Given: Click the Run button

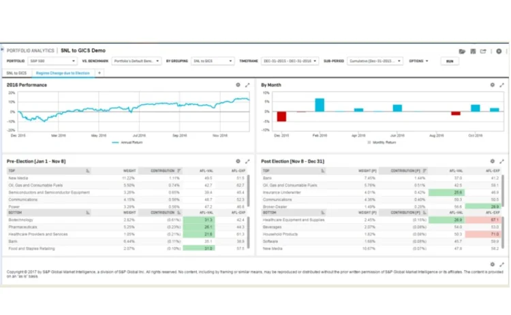Looking at the screenshot, I should point(450,61).
